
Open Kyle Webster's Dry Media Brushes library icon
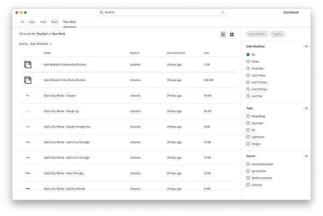pos(28,80)
